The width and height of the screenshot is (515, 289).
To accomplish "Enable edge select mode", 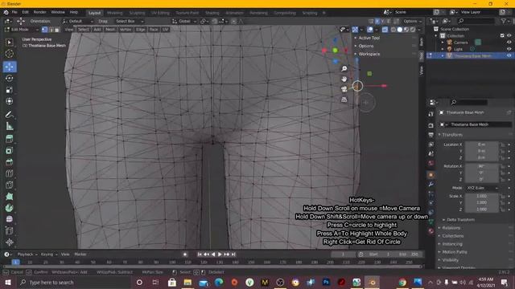I will (51, 30).
